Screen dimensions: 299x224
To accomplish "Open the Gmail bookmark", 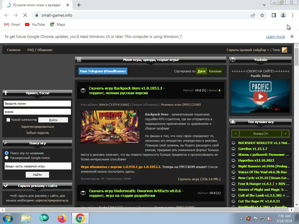I will pos(12,24).
